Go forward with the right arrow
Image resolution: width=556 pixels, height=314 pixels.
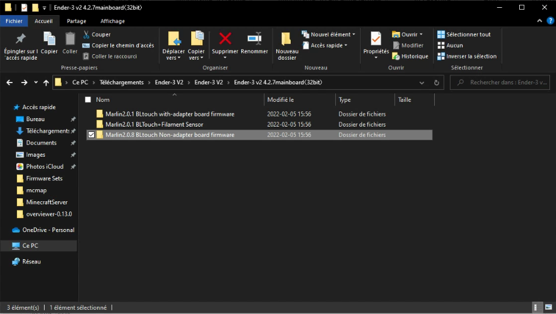coord(24,83)
